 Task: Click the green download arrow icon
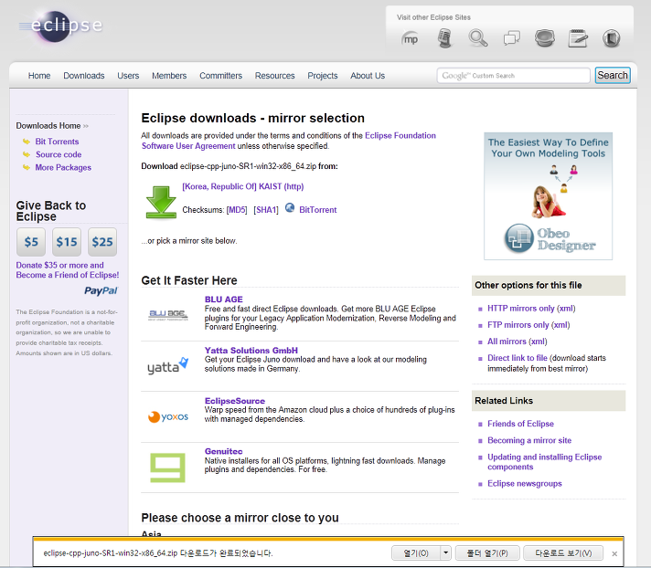(x=161, y=203)
